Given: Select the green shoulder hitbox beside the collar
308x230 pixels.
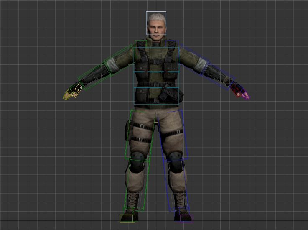Looking at the screenshot, I should [x=141, y=49].
